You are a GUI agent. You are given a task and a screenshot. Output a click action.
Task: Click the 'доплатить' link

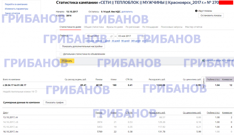(x=127, y=12)
